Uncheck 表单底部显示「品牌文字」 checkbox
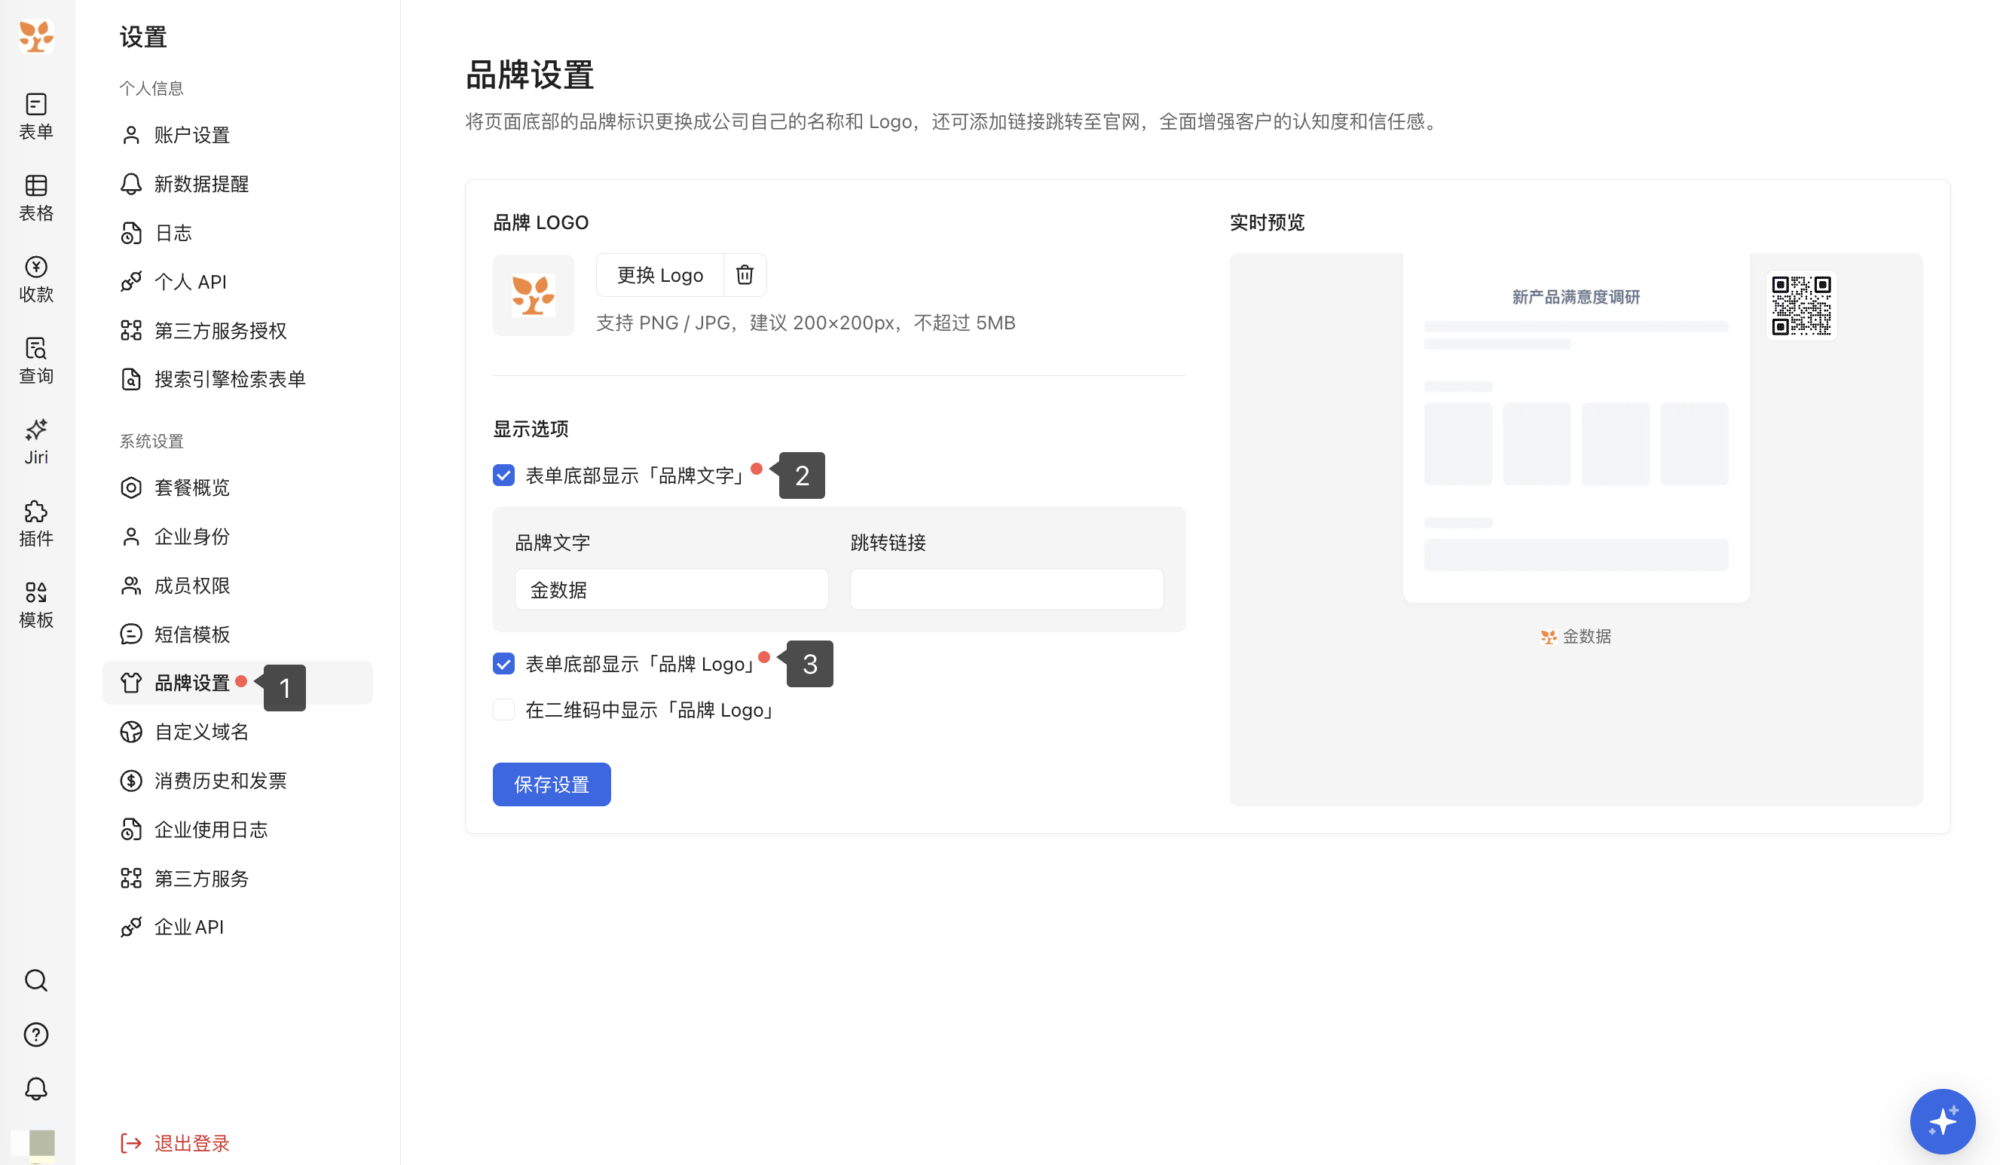This screenshot has width=2000, height=1165. [504, 475]
